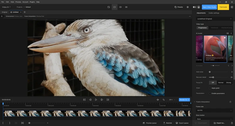Viewport: 235px width, 126px height.
Task: Open the Slow motion None dropdown
Action: click(214, 119)
